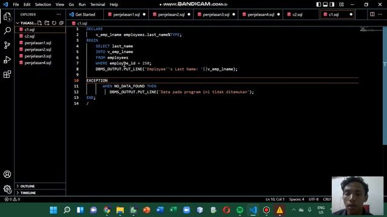Toggle the primary side bar layout icon
The width and height of the screenshot is (387, 217).
pos(319,4)
